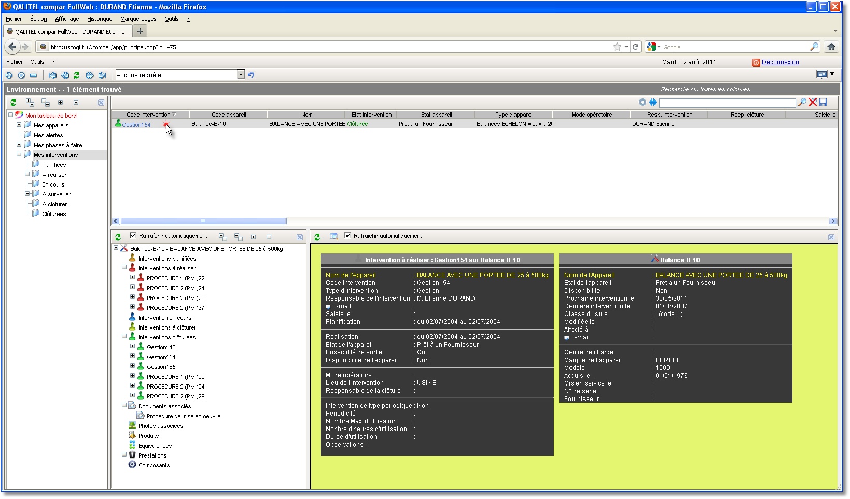Click the blue left-right arrows icon above grid

[x=653, y=102]
